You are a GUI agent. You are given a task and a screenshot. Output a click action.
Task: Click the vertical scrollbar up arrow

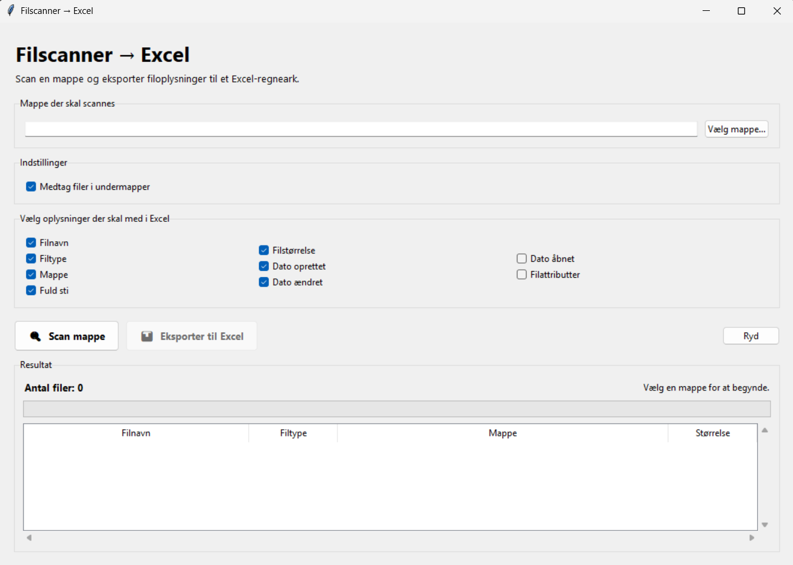[x=765, y=430]
